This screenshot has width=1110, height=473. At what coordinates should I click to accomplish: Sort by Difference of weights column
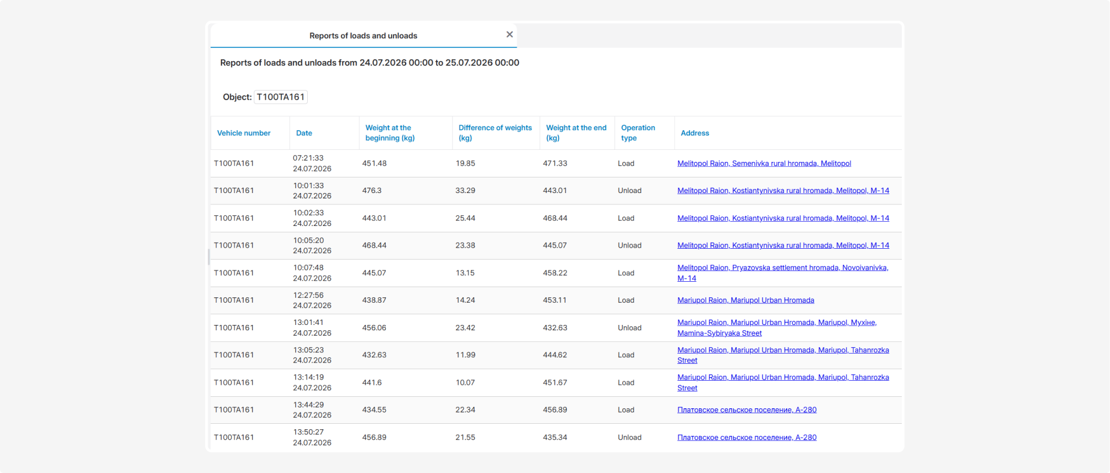495,133
